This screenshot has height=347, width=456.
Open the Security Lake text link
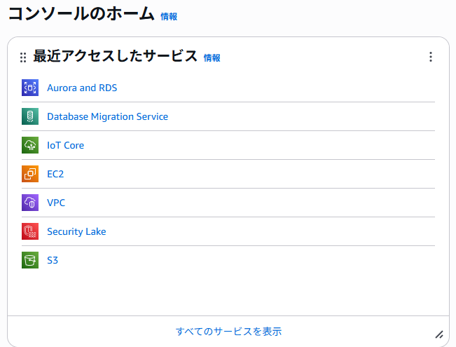click(76, 231)
